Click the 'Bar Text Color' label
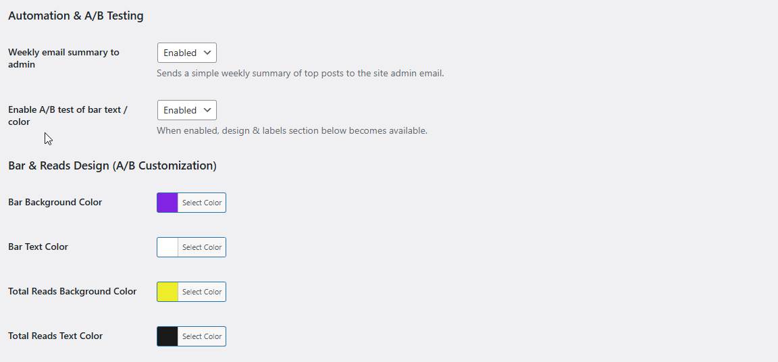The width and height of the screenshot is (778, 362). coord(38,247)
